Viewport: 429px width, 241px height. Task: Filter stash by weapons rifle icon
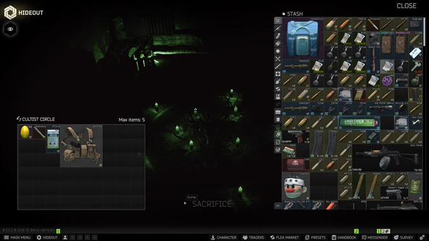tap(278, 28)
